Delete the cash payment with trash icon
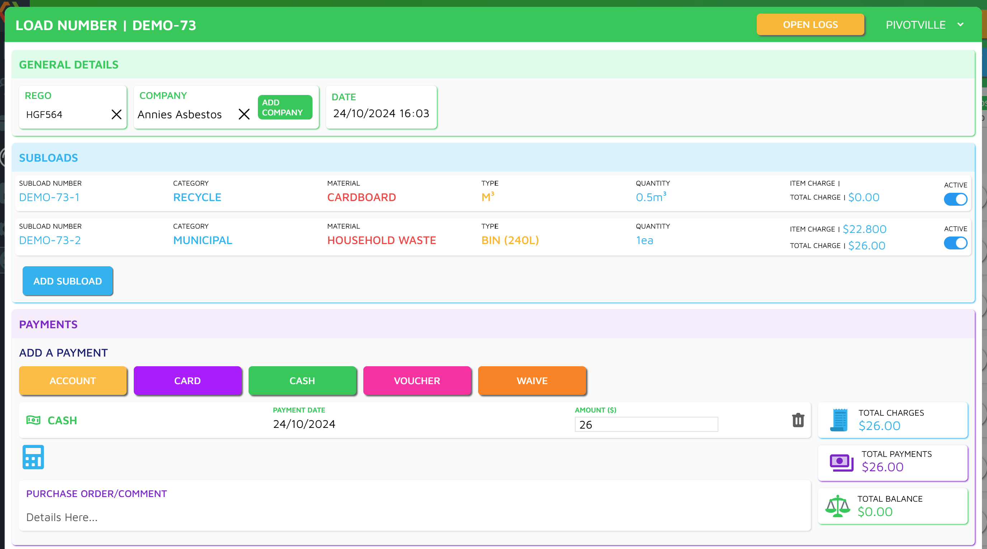 pos(798,420)
